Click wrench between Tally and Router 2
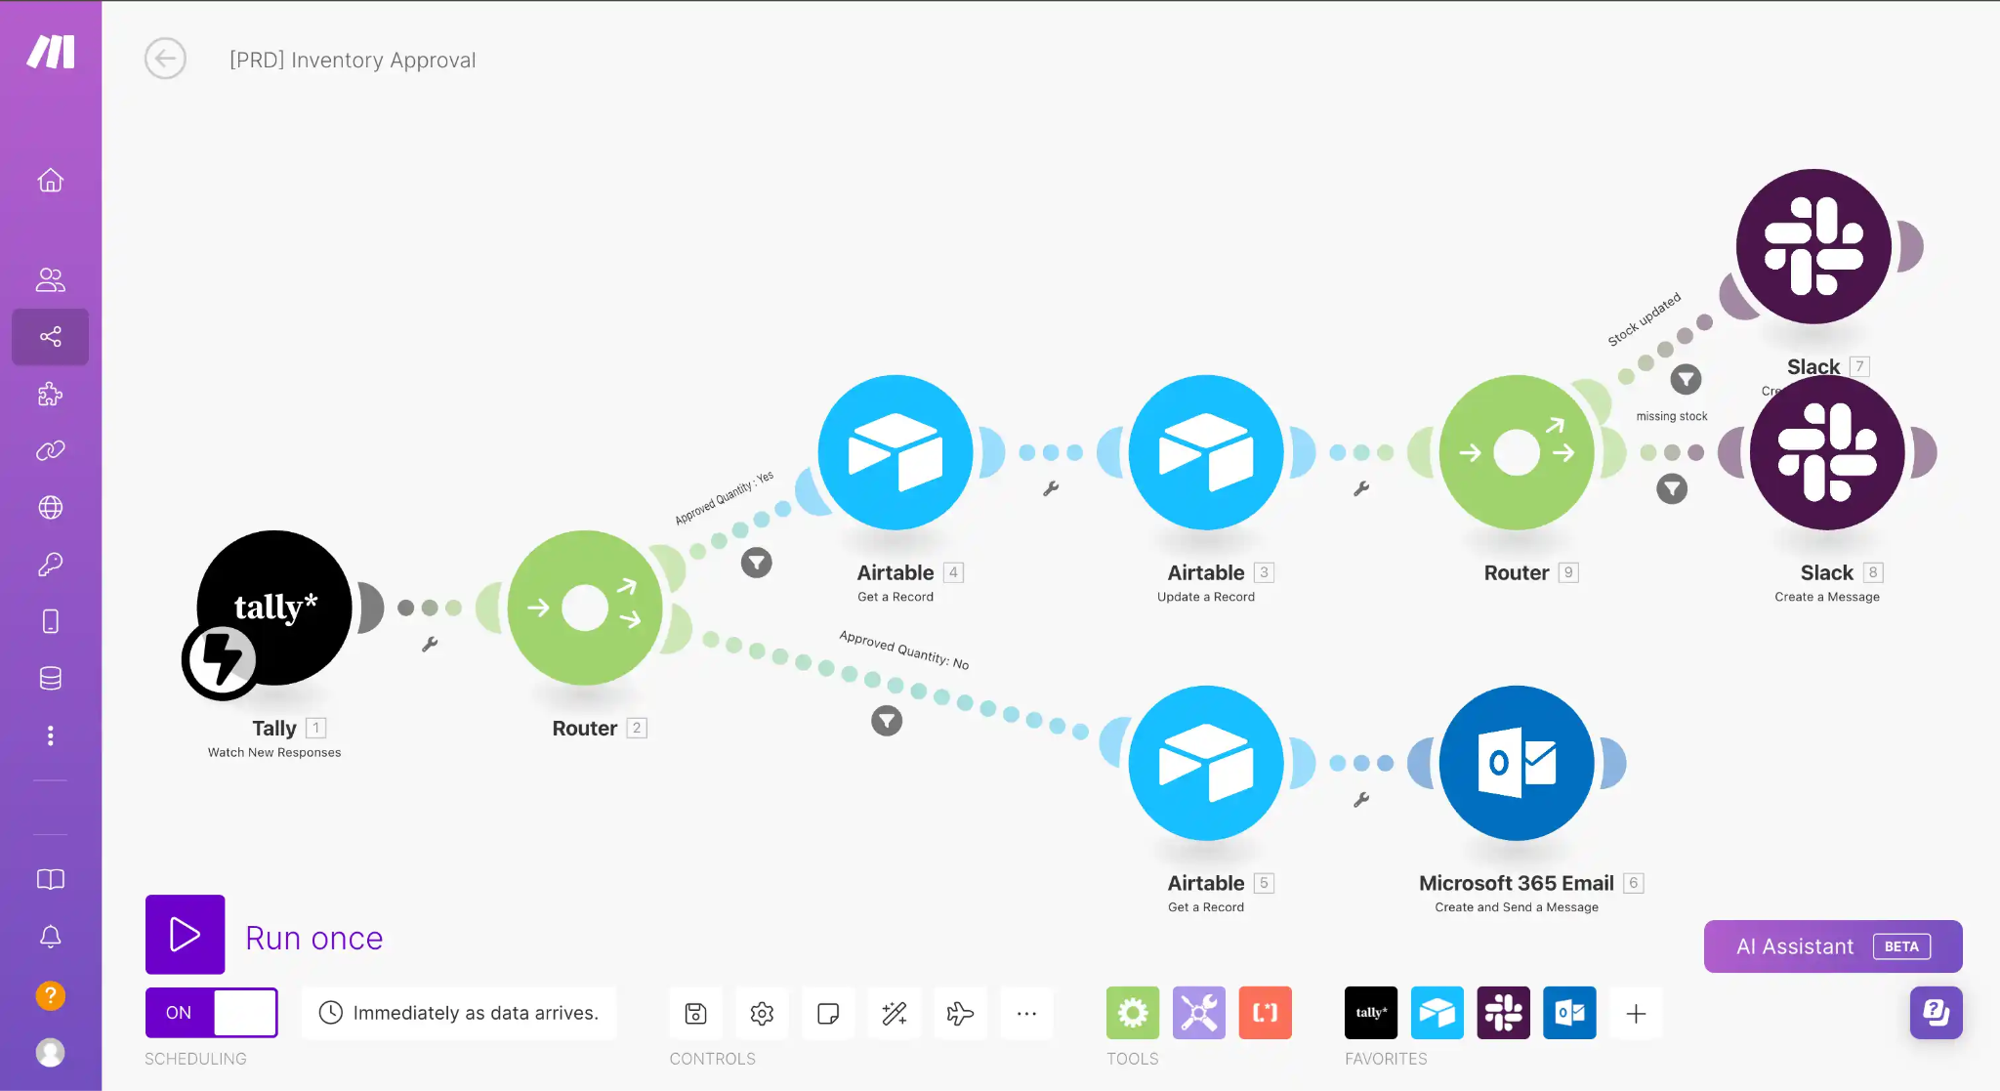 tap(430, 645)
